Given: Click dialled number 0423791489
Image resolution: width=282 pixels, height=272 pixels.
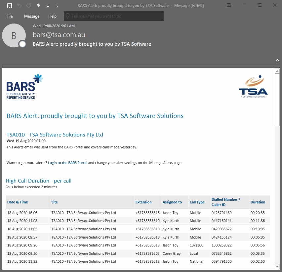Looking at the screenshot, I should click(222, 213).
